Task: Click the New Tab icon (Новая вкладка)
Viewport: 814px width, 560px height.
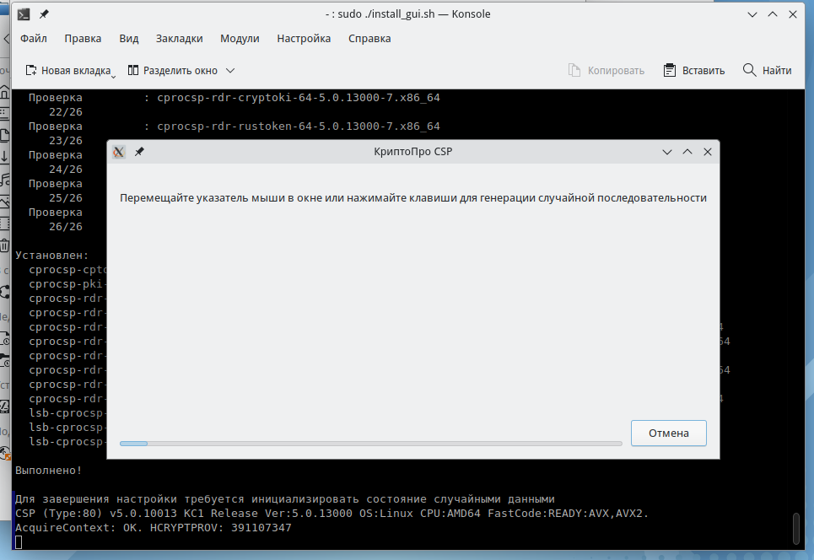Action: tap(31, 71)
